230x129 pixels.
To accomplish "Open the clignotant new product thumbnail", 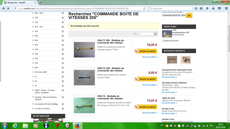I will (172, 60).
